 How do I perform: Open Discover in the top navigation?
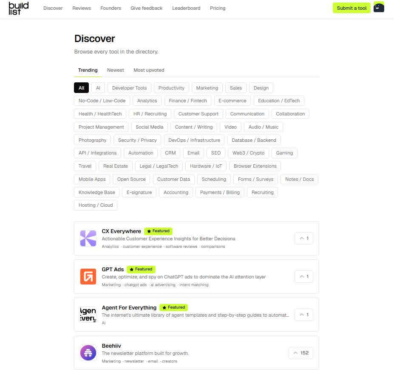click(53, 8)
